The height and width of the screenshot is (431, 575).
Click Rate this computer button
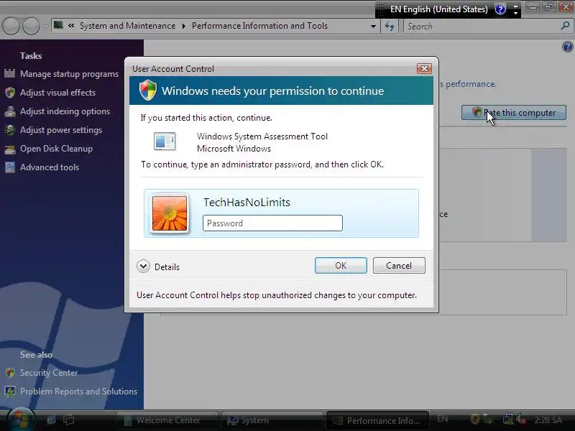pos(514,113)
